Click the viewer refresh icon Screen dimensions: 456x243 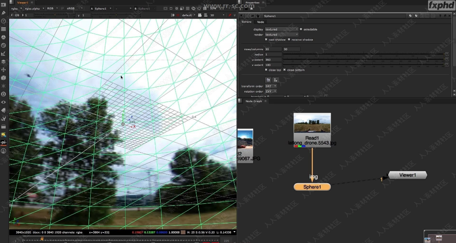(x=193, y=8)
